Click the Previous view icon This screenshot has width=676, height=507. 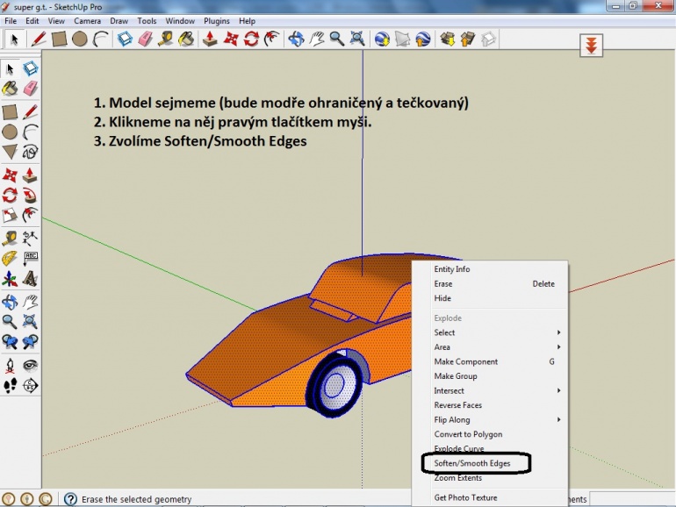tap(10, 342)
